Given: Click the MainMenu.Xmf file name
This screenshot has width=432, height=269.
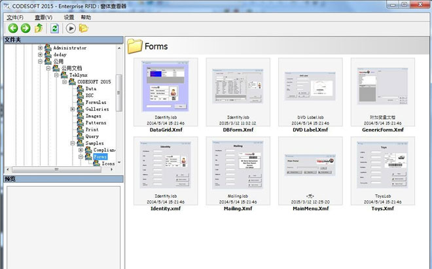Looking at the screenshot, I should coord(310,209).
